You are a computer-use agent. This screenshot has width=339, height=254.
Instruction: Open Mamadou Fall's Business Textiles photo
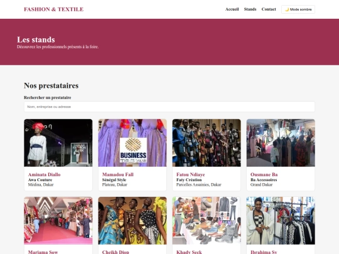click(x=132, y=143)
